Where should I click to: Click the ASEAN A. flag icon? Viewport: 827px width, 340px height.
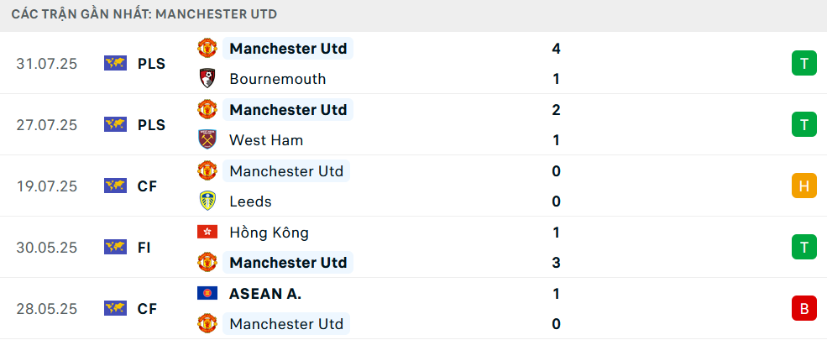pos(207,293)
